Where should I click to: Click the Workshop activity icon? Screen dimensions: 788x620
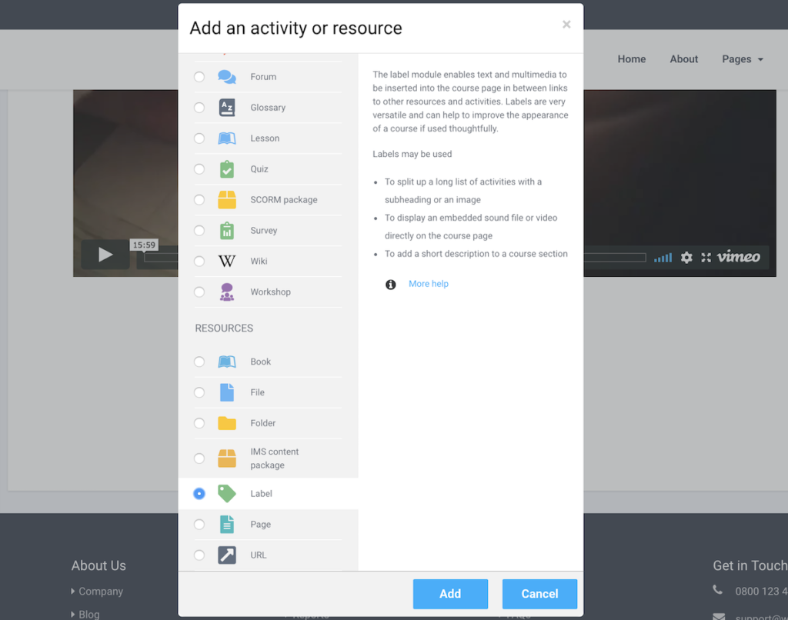[x=227, y=292]
